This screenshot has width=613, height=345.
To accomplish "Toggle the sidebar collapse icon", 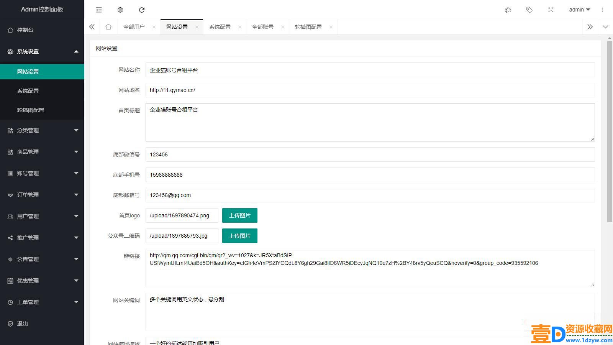I will point(99,10).
